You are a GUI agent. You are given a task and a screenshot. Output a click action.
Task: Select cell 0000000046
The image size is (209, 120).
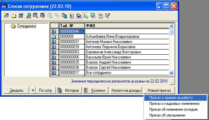(72, 31)
